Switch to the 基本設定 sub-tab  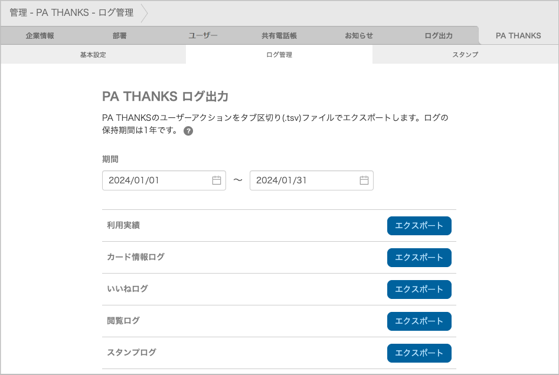(x=93, y=54)
